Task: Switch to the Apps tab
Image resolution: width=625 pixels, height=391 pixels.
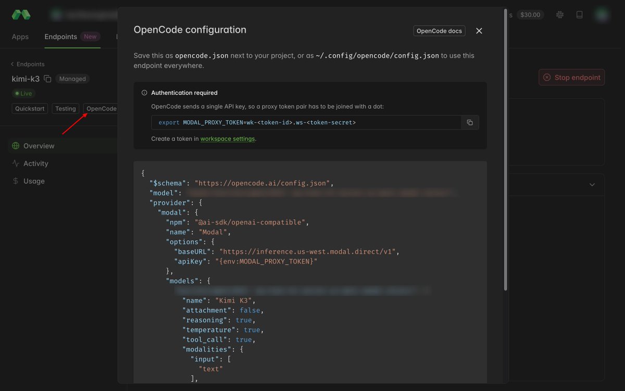Action: [20, 36]
